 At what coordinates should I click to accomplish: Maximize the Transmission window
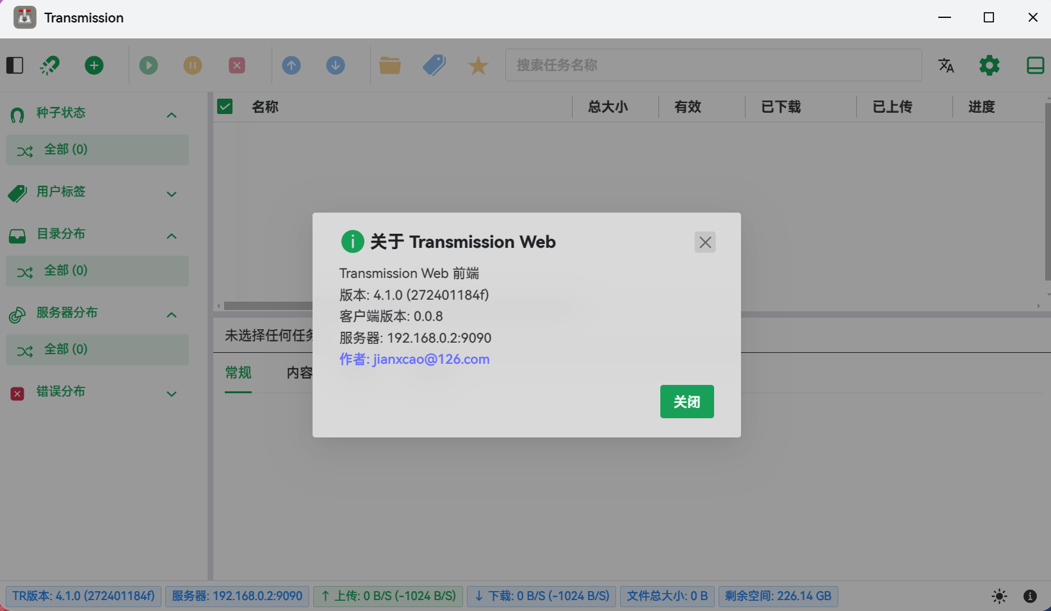coord(989,17)
